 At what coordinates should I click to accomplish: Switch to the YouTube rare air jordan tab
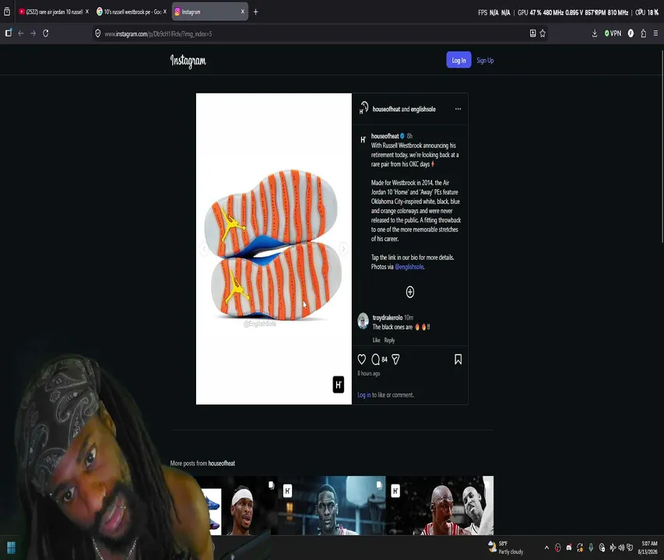[51, 12]
